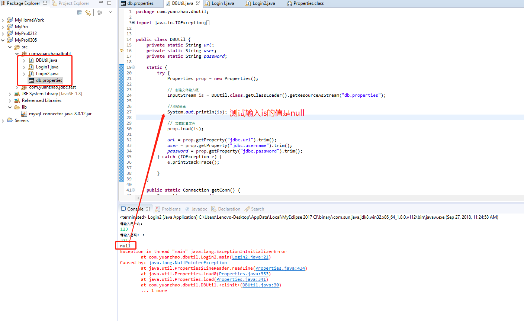The image size is (524, 321).
Task: Switch to db.properties editor tab
Action: coord(140,3)
